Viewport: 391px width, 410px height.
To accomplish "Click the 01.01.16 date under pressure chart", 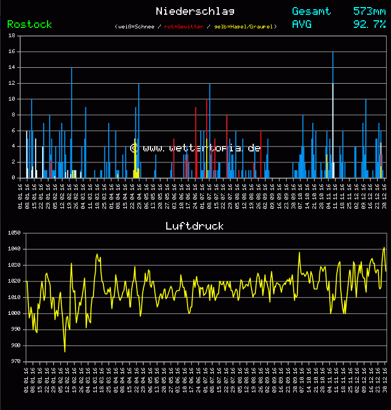I will [27, 379].
